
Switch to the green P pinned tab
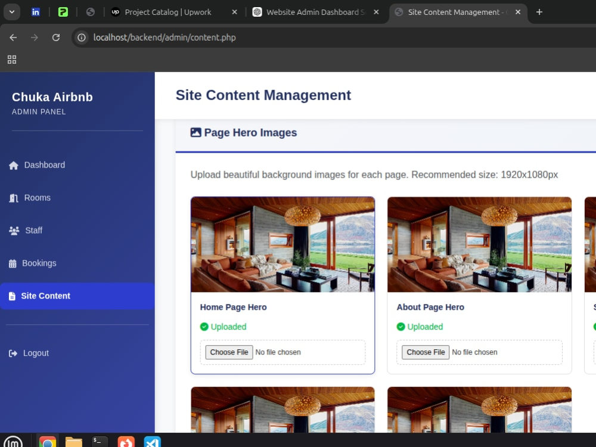63,12
